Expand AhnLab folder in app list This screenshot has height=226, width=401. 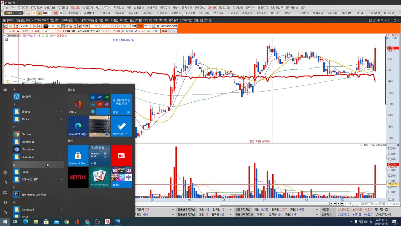pyautogui.click(x=61, y=119)
